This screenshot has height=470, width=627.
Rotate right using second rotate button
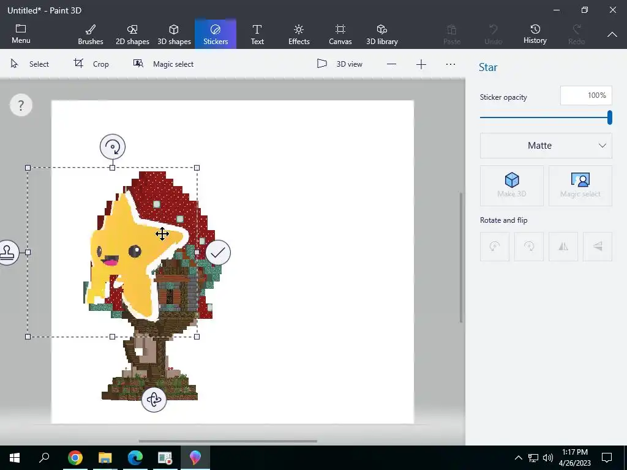[x=528, y=247]
